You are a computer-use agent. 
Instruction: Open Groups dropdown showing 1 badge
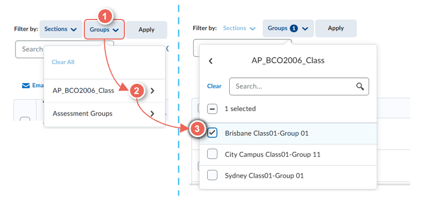click(x=288, y=28)
